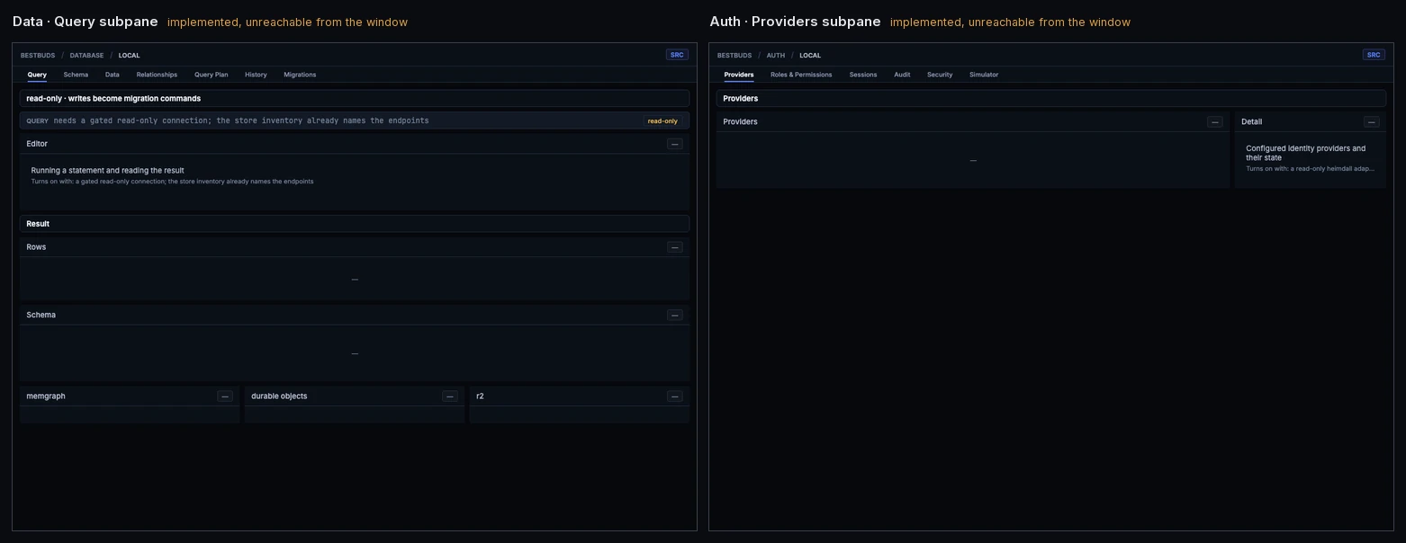This screenshot has height=543, width=1406.
Task: Open the Roles & Permissions tab
Action: coord(801,75)
